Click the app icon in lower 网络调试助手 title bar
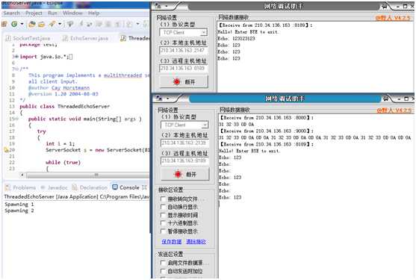This screenshot has width=416, height=280. click(159, 99)
